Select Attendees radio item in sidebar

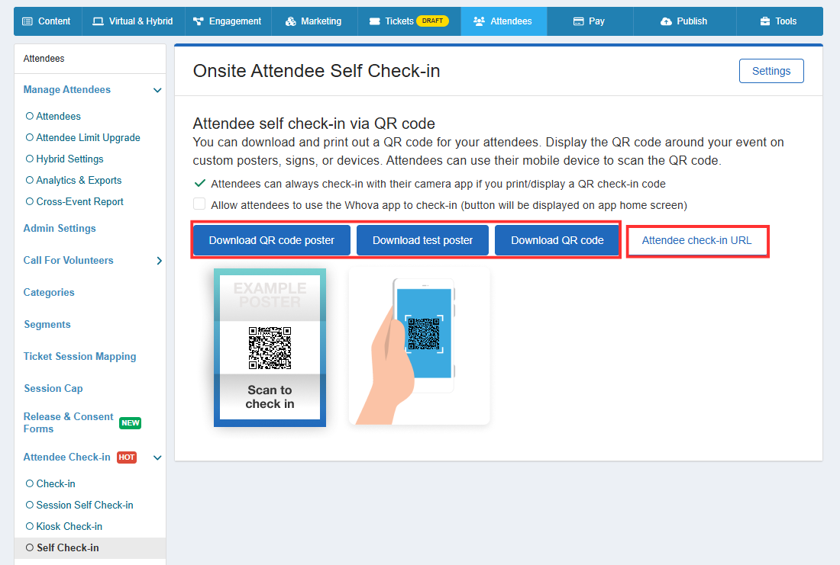pyautogui.click(x=53, y=116)
